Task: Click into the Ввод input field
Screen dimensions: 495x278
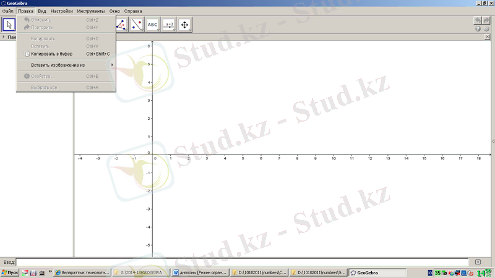Action: [x=242, y=262]
